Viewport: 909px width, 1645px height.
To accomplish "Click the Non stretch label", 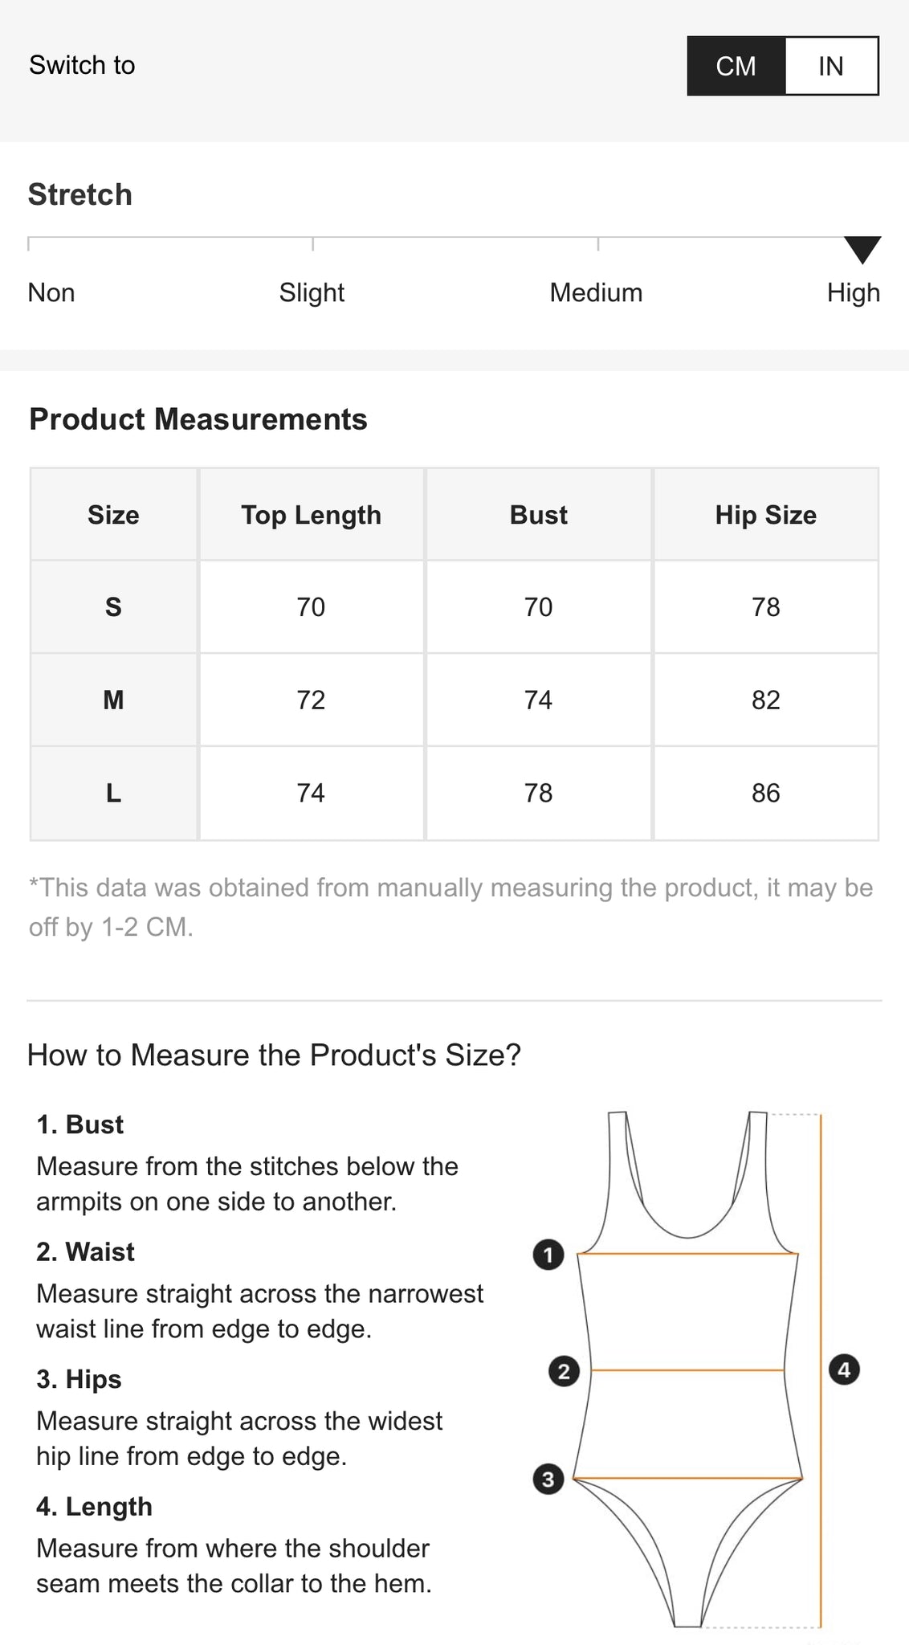I will 51,292.
